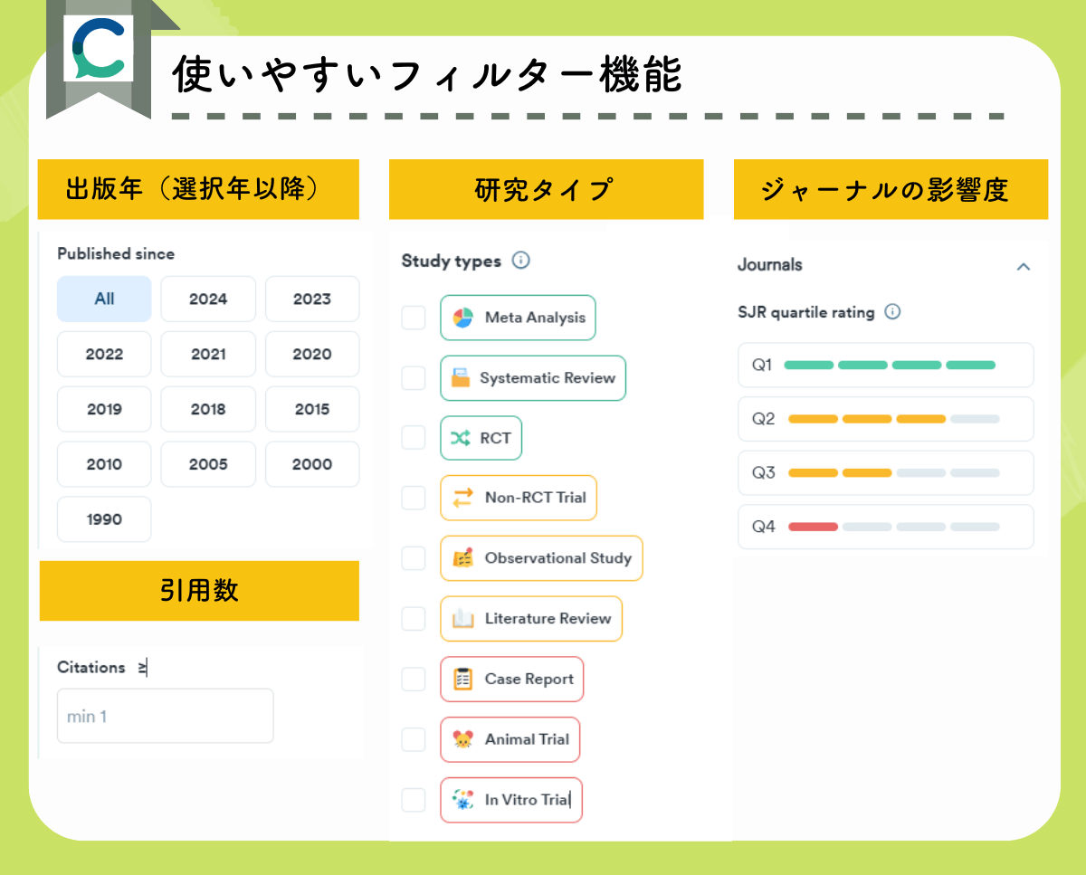Viewport: 1086px width, 875px height.
Task: Pick the 1990 year button
Action: click(x=104, y=519)
